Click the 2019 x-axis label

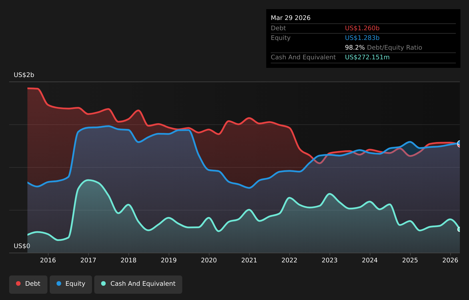tap(169, 260)
